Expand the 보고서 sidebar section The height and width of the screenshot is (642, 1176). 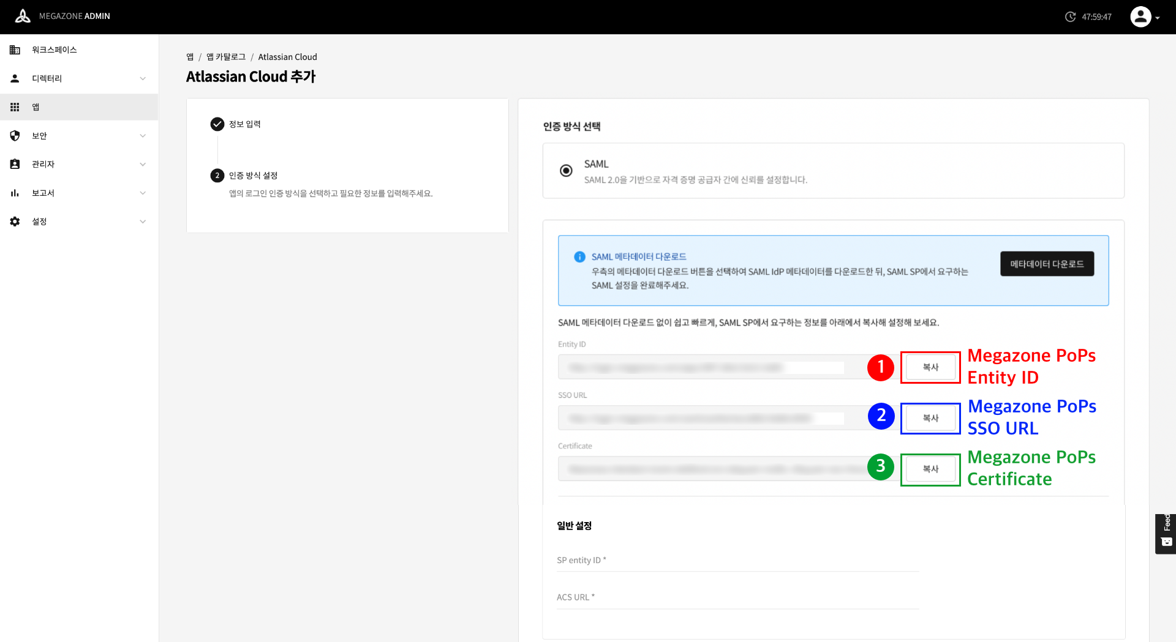coord(143,193)
